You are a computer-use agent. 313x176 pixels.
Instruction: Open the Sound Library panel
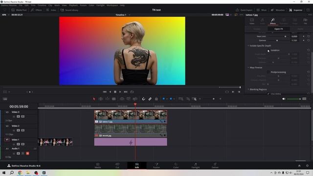[x=69, y=10]
